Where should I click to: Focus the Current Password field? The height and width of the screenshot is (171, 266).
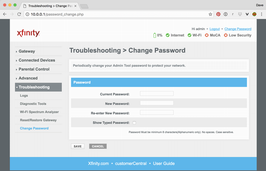[157, 94]
